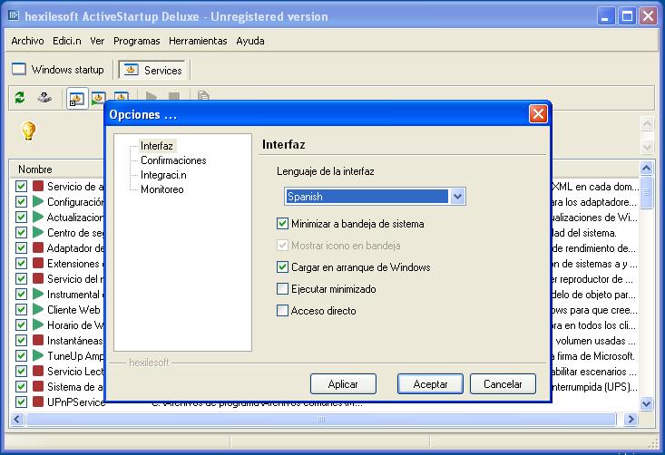
Task: Click the green refresh arrows toolbar icon
Action: [20, 98]
